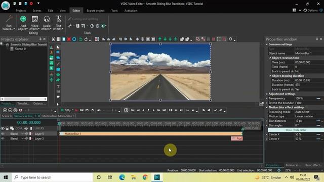
Task: Select Scene 0 in Projects explorer
Action: 20,49
